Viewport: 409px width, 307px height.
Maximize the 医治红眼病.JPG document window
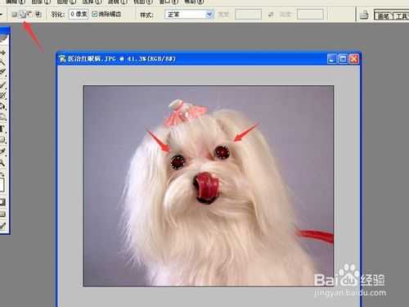[x=343, y=59]
